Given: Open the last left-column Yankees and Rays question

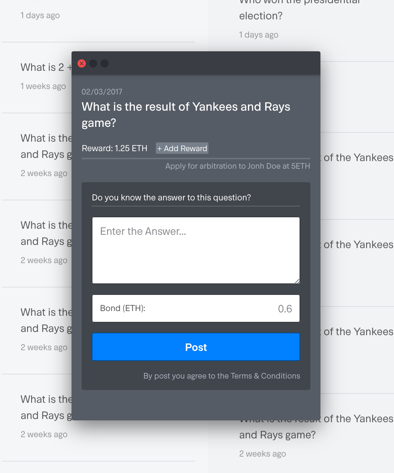Looking at the screenshot, I should [46, 407].
